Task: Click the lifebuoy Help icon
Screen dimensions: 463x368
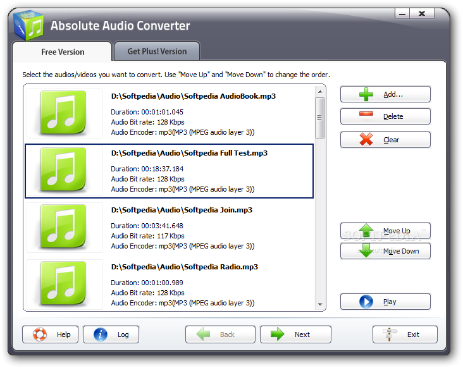Action: [40, 334]
